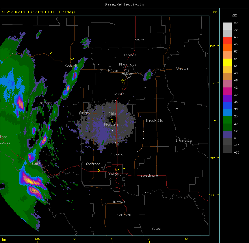Image resolution: width=249 pixels, height=243 pixels.
Task: Select the 54 dBZ yellow legend swatch
Action: [227, 62]
